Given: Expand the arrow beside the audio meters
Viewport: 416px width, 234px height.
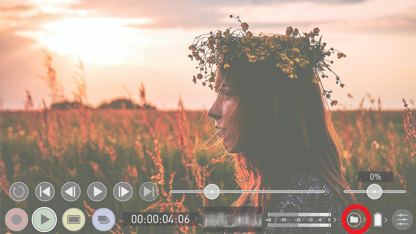Looking at the screenshot, I should (x=335, y=220).
